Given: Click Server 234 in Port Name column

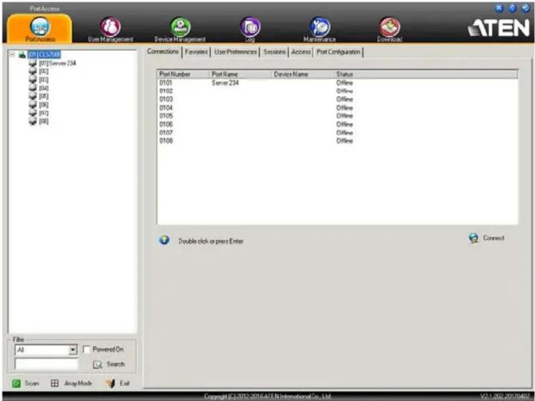Looking at the screenshot, I should click(x=225, y=82).
